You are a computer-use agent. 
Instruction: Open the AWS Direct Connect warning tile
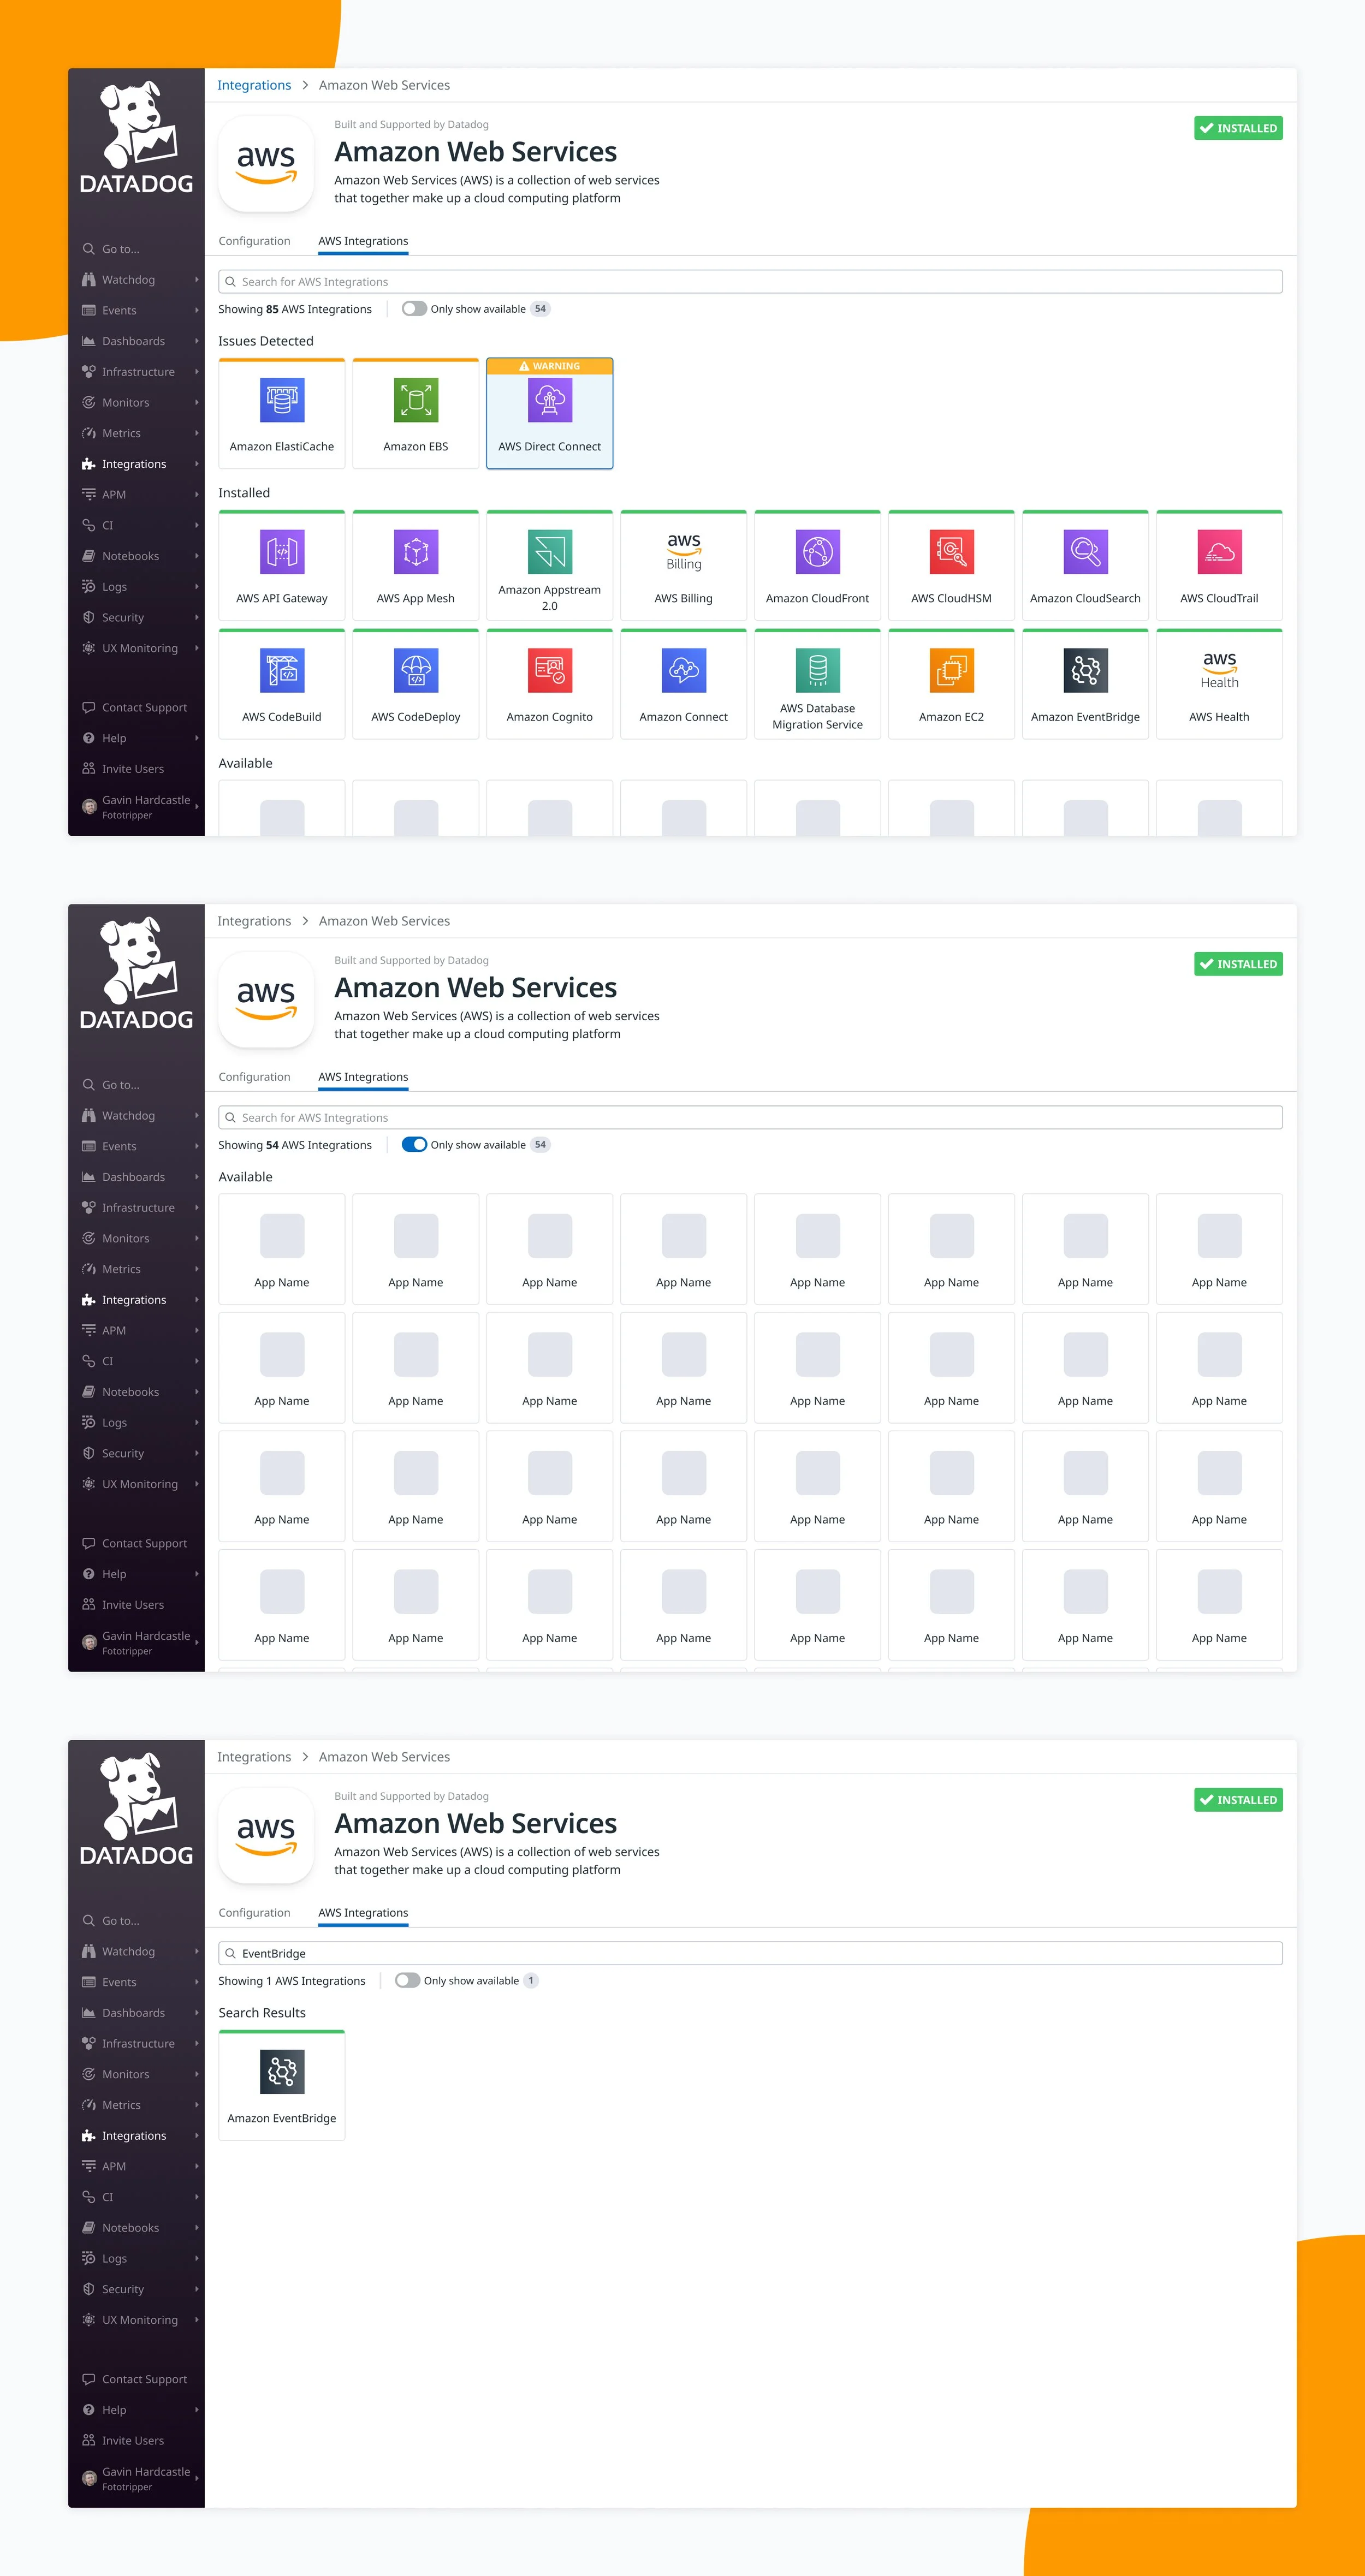tap(549, 415)
